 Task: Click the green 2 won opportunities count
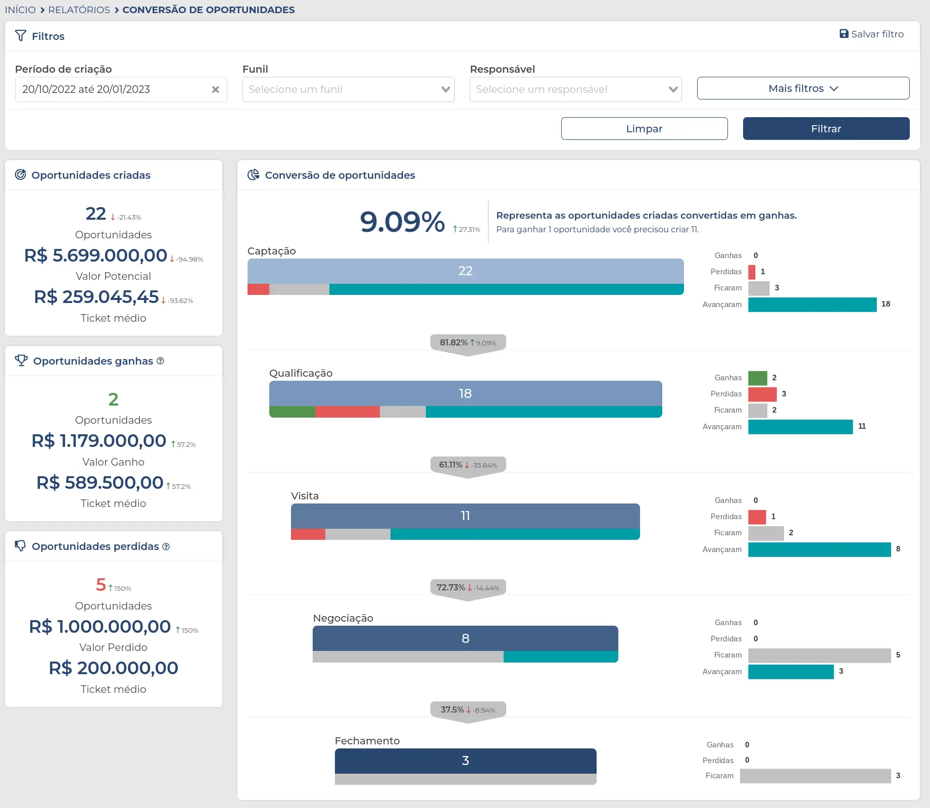point(113,399)
